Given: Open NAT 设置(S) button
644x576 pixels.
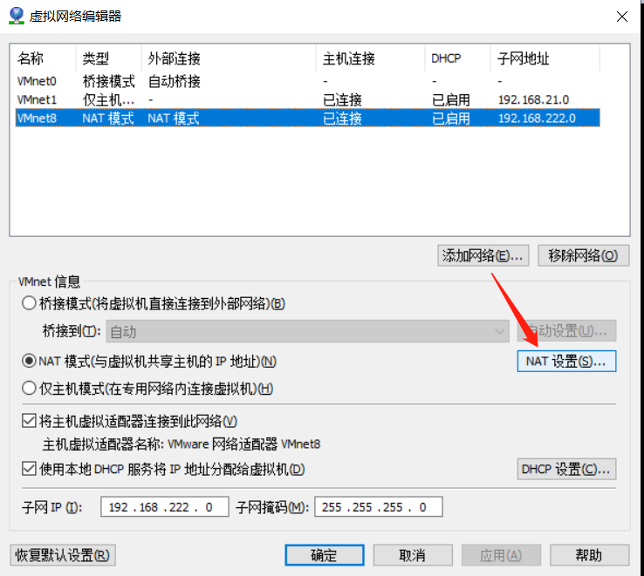Looking at the screenshot, I should pos(566,362).
